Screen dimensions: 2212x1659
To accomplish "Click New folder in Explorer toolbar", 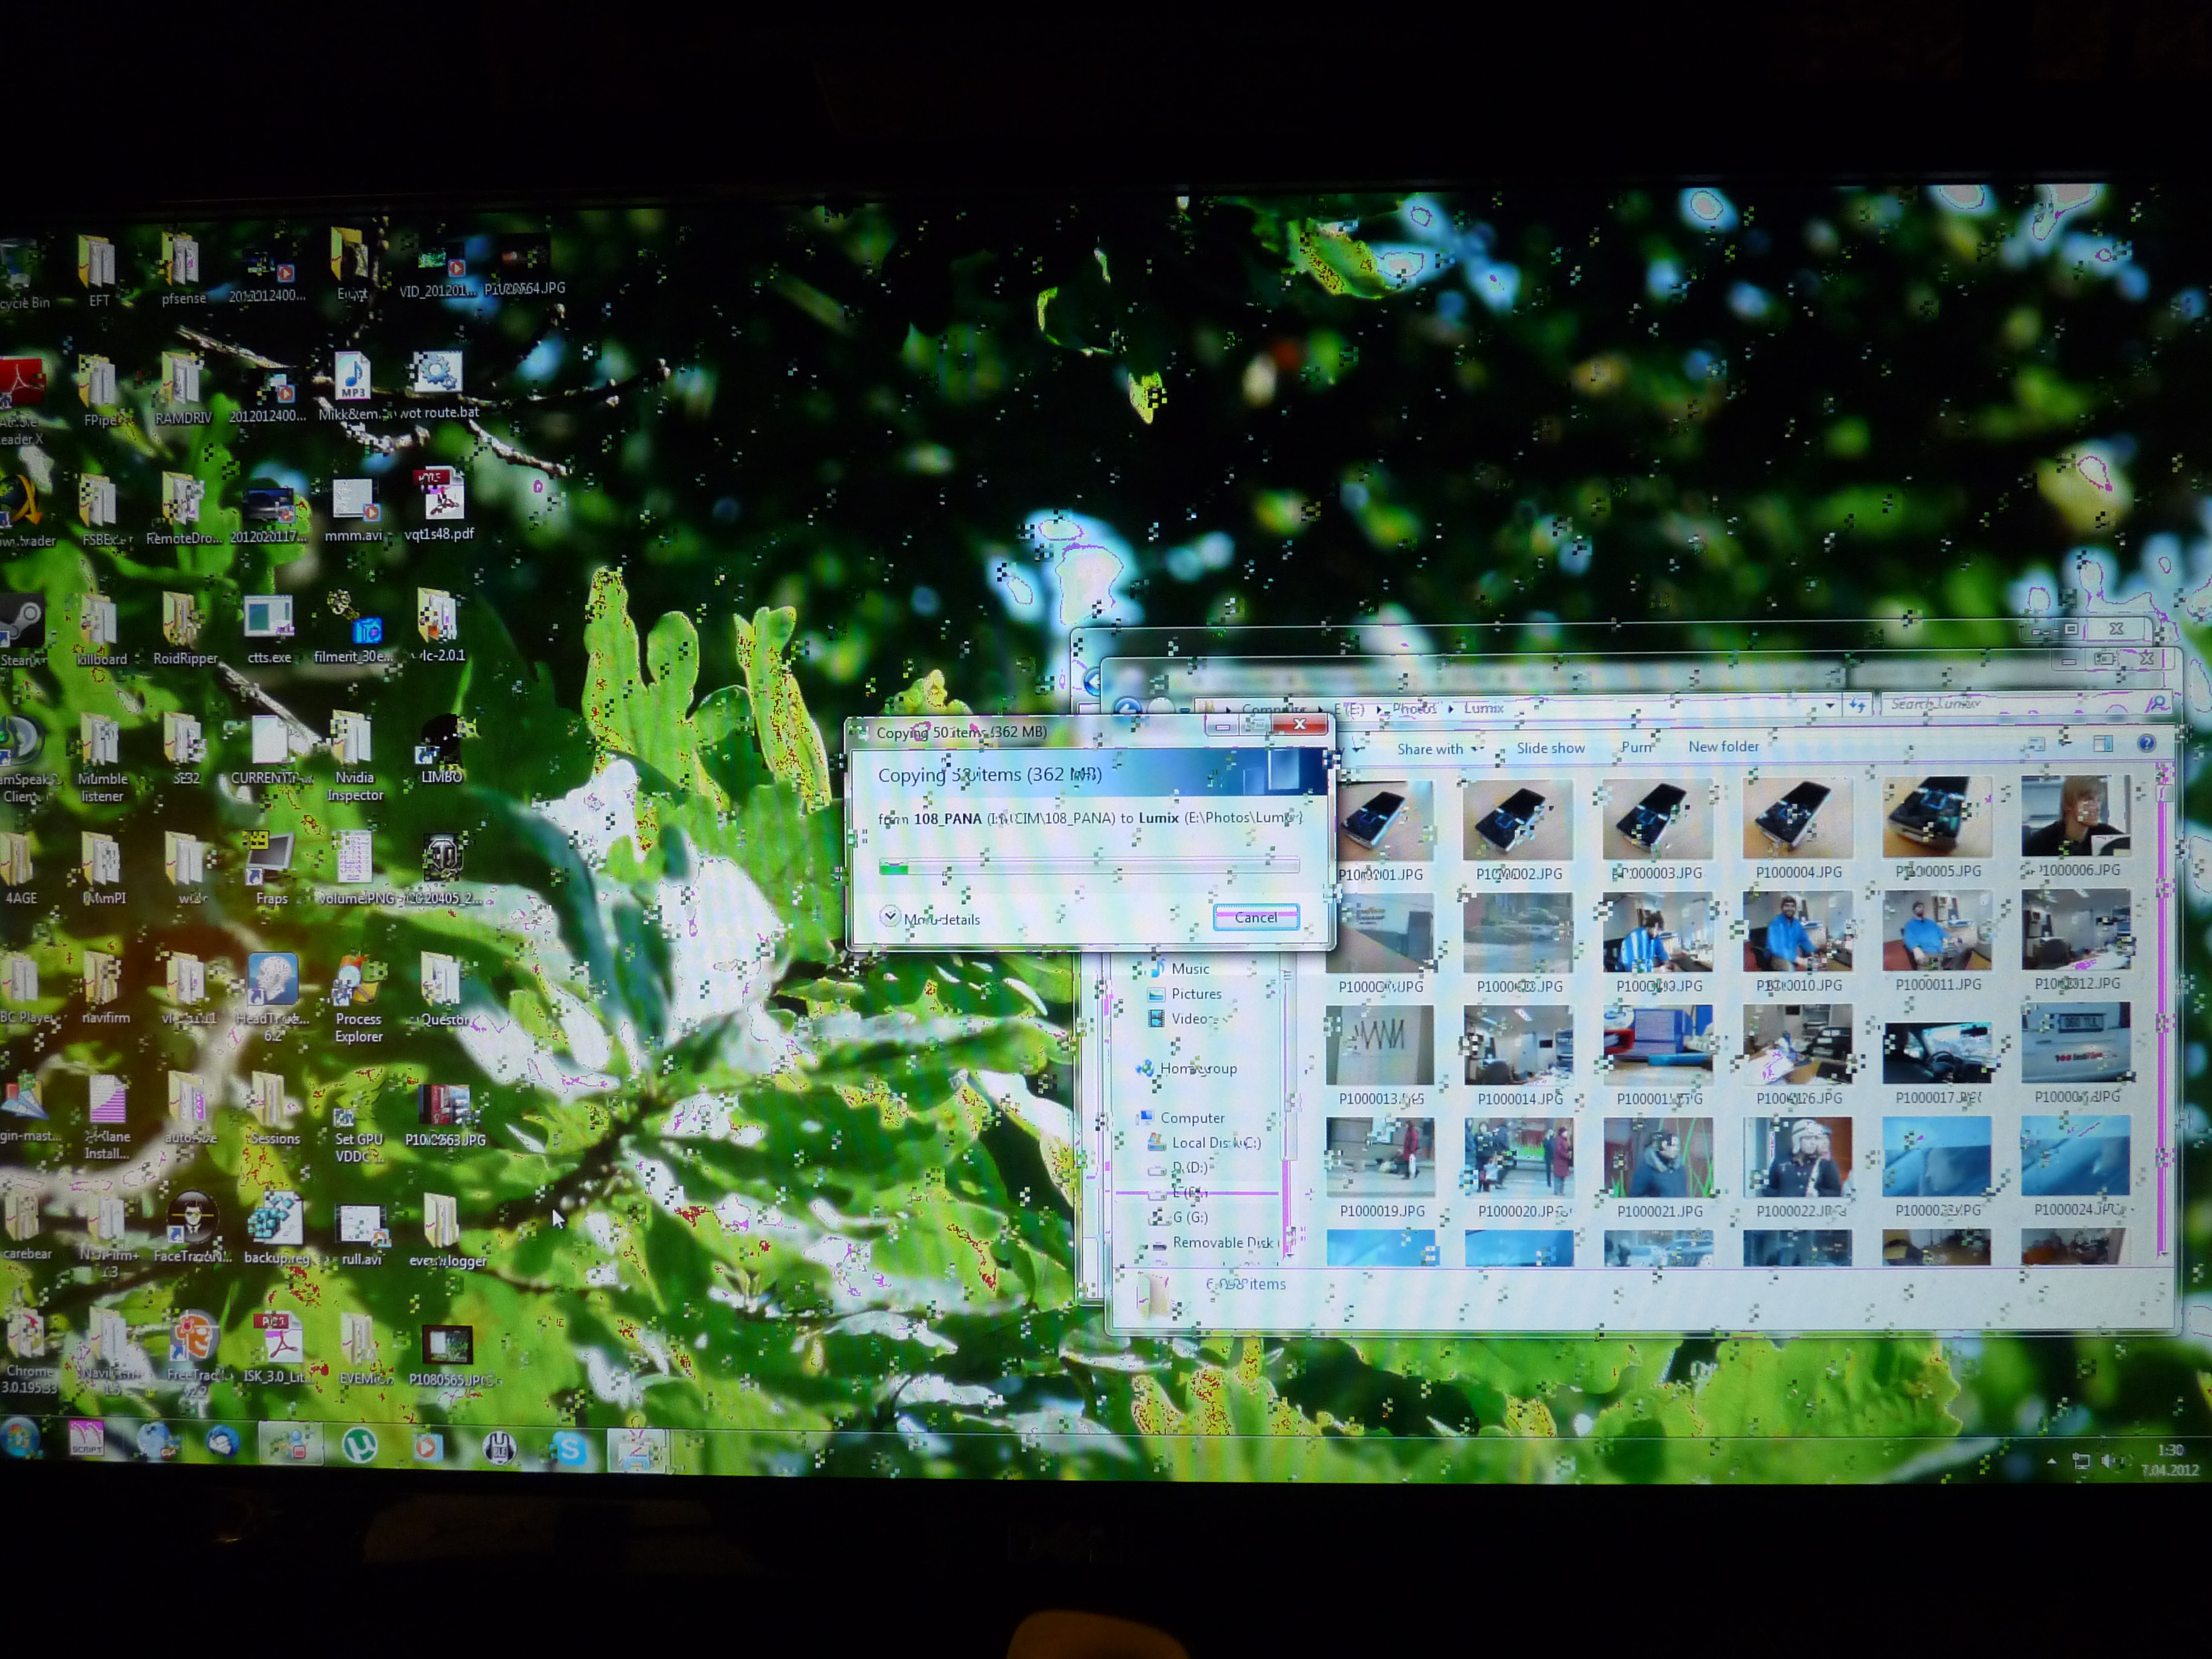I will 1723,746.
